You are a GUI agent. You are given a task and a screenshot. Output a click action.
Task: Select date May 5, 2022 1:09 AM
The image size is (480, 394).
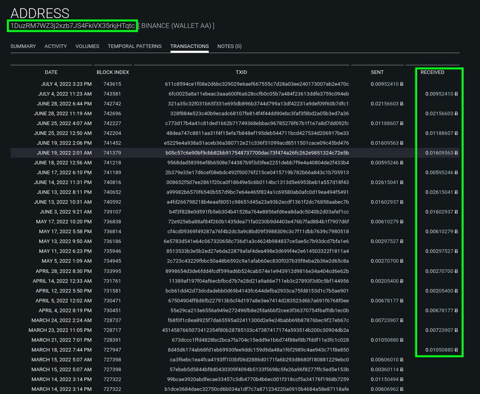(x=67, y=261)
